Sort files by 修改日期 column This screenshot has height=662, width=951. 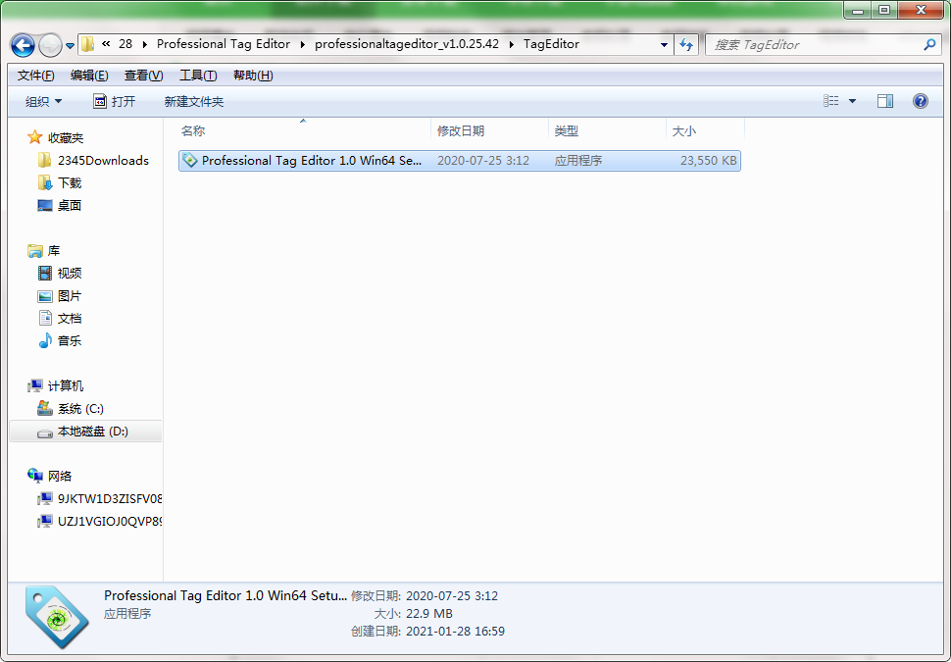pos(489,130)
